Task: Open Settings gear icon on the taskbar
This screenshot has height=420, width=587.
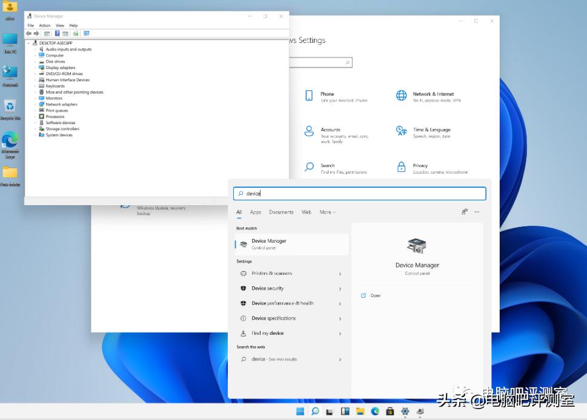Action: pos(405,410)
